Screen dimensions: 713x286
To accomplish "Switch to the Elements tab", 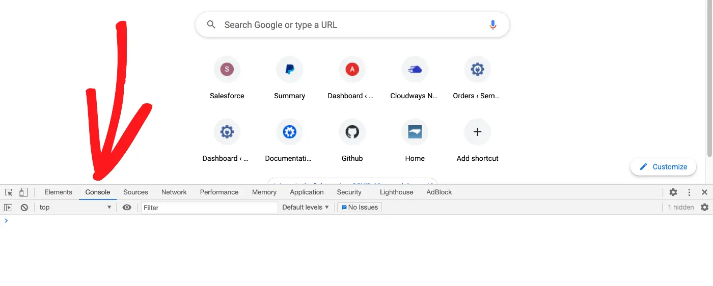I will pos(58,192).
